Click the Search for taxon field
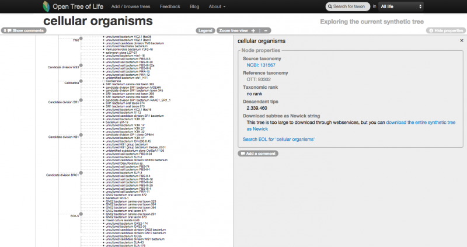The height and width of the screenshot is (247, 467). tap(347, 7)
